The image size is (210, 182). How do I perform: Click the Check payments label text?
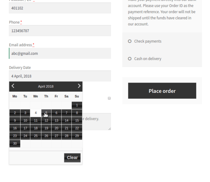[x=148, y=41]
